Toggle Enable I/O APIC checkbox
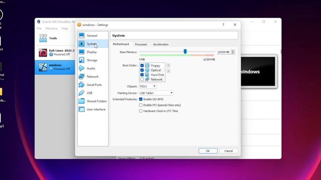The width and height of the screenshot is (321, 180). (x=140, y=99)
